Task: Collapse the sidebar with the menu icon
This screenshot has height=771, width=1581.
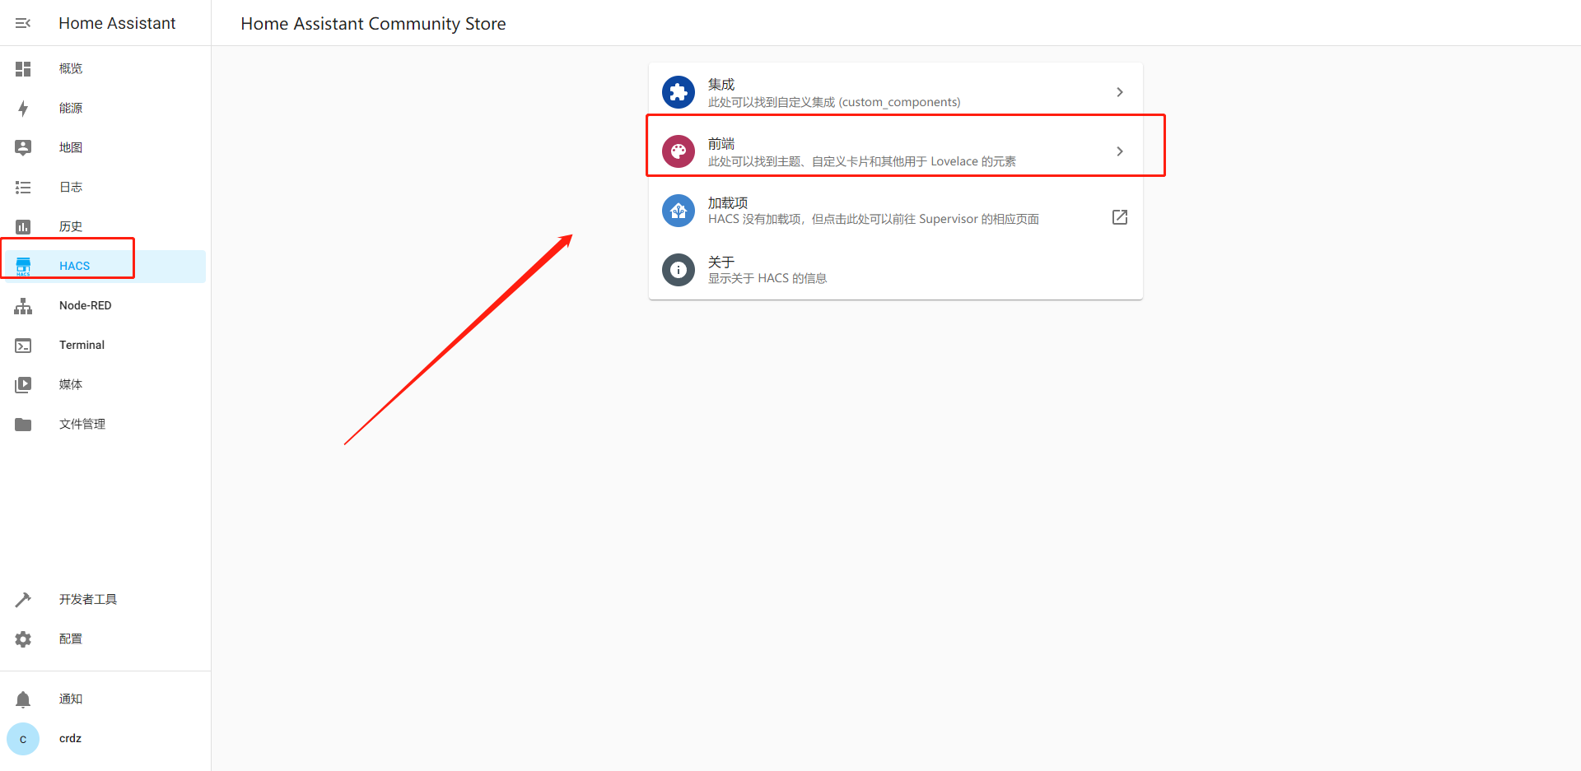Action: 23,23
